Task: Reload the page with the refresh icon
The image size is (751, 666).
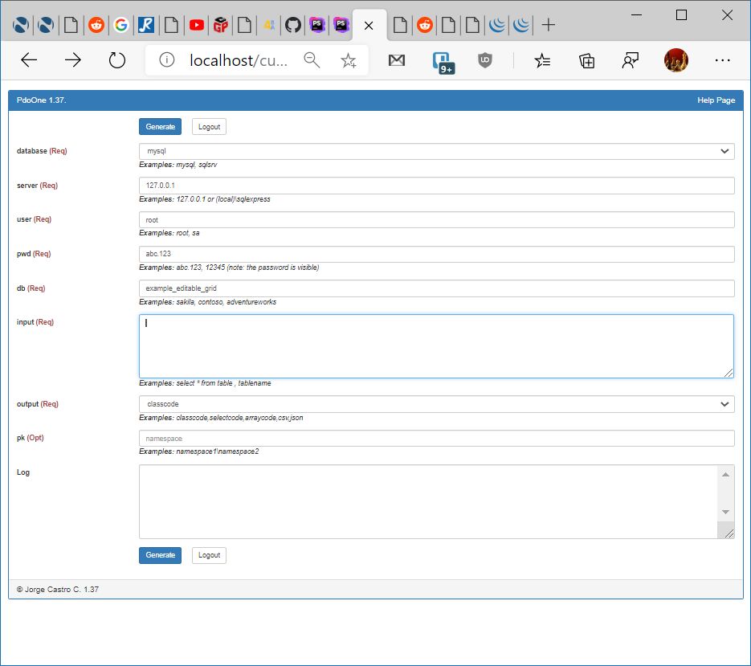Action: tap(117, 60)
